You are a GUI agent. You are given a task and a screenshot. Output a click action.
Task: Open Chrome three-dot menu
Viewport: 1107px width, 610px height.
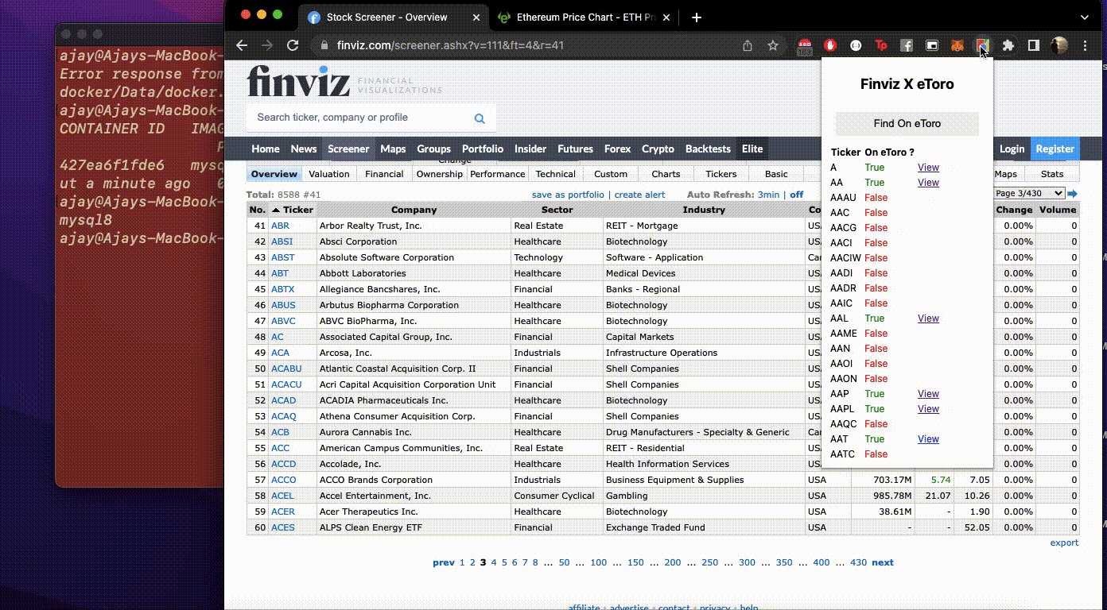(1086, 46)
